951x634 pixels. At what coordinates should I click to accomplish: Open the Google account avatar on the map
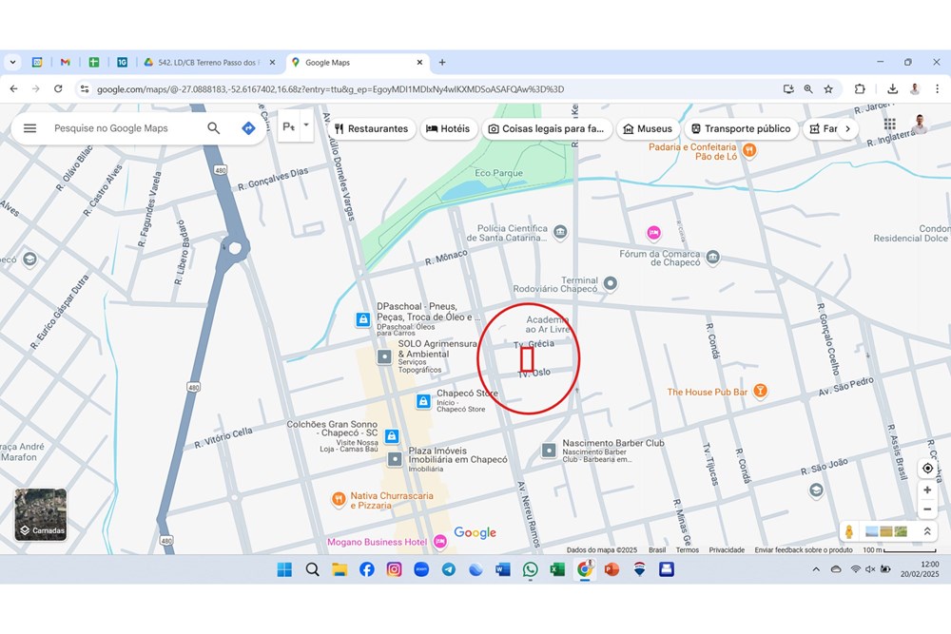coord(920,124)
